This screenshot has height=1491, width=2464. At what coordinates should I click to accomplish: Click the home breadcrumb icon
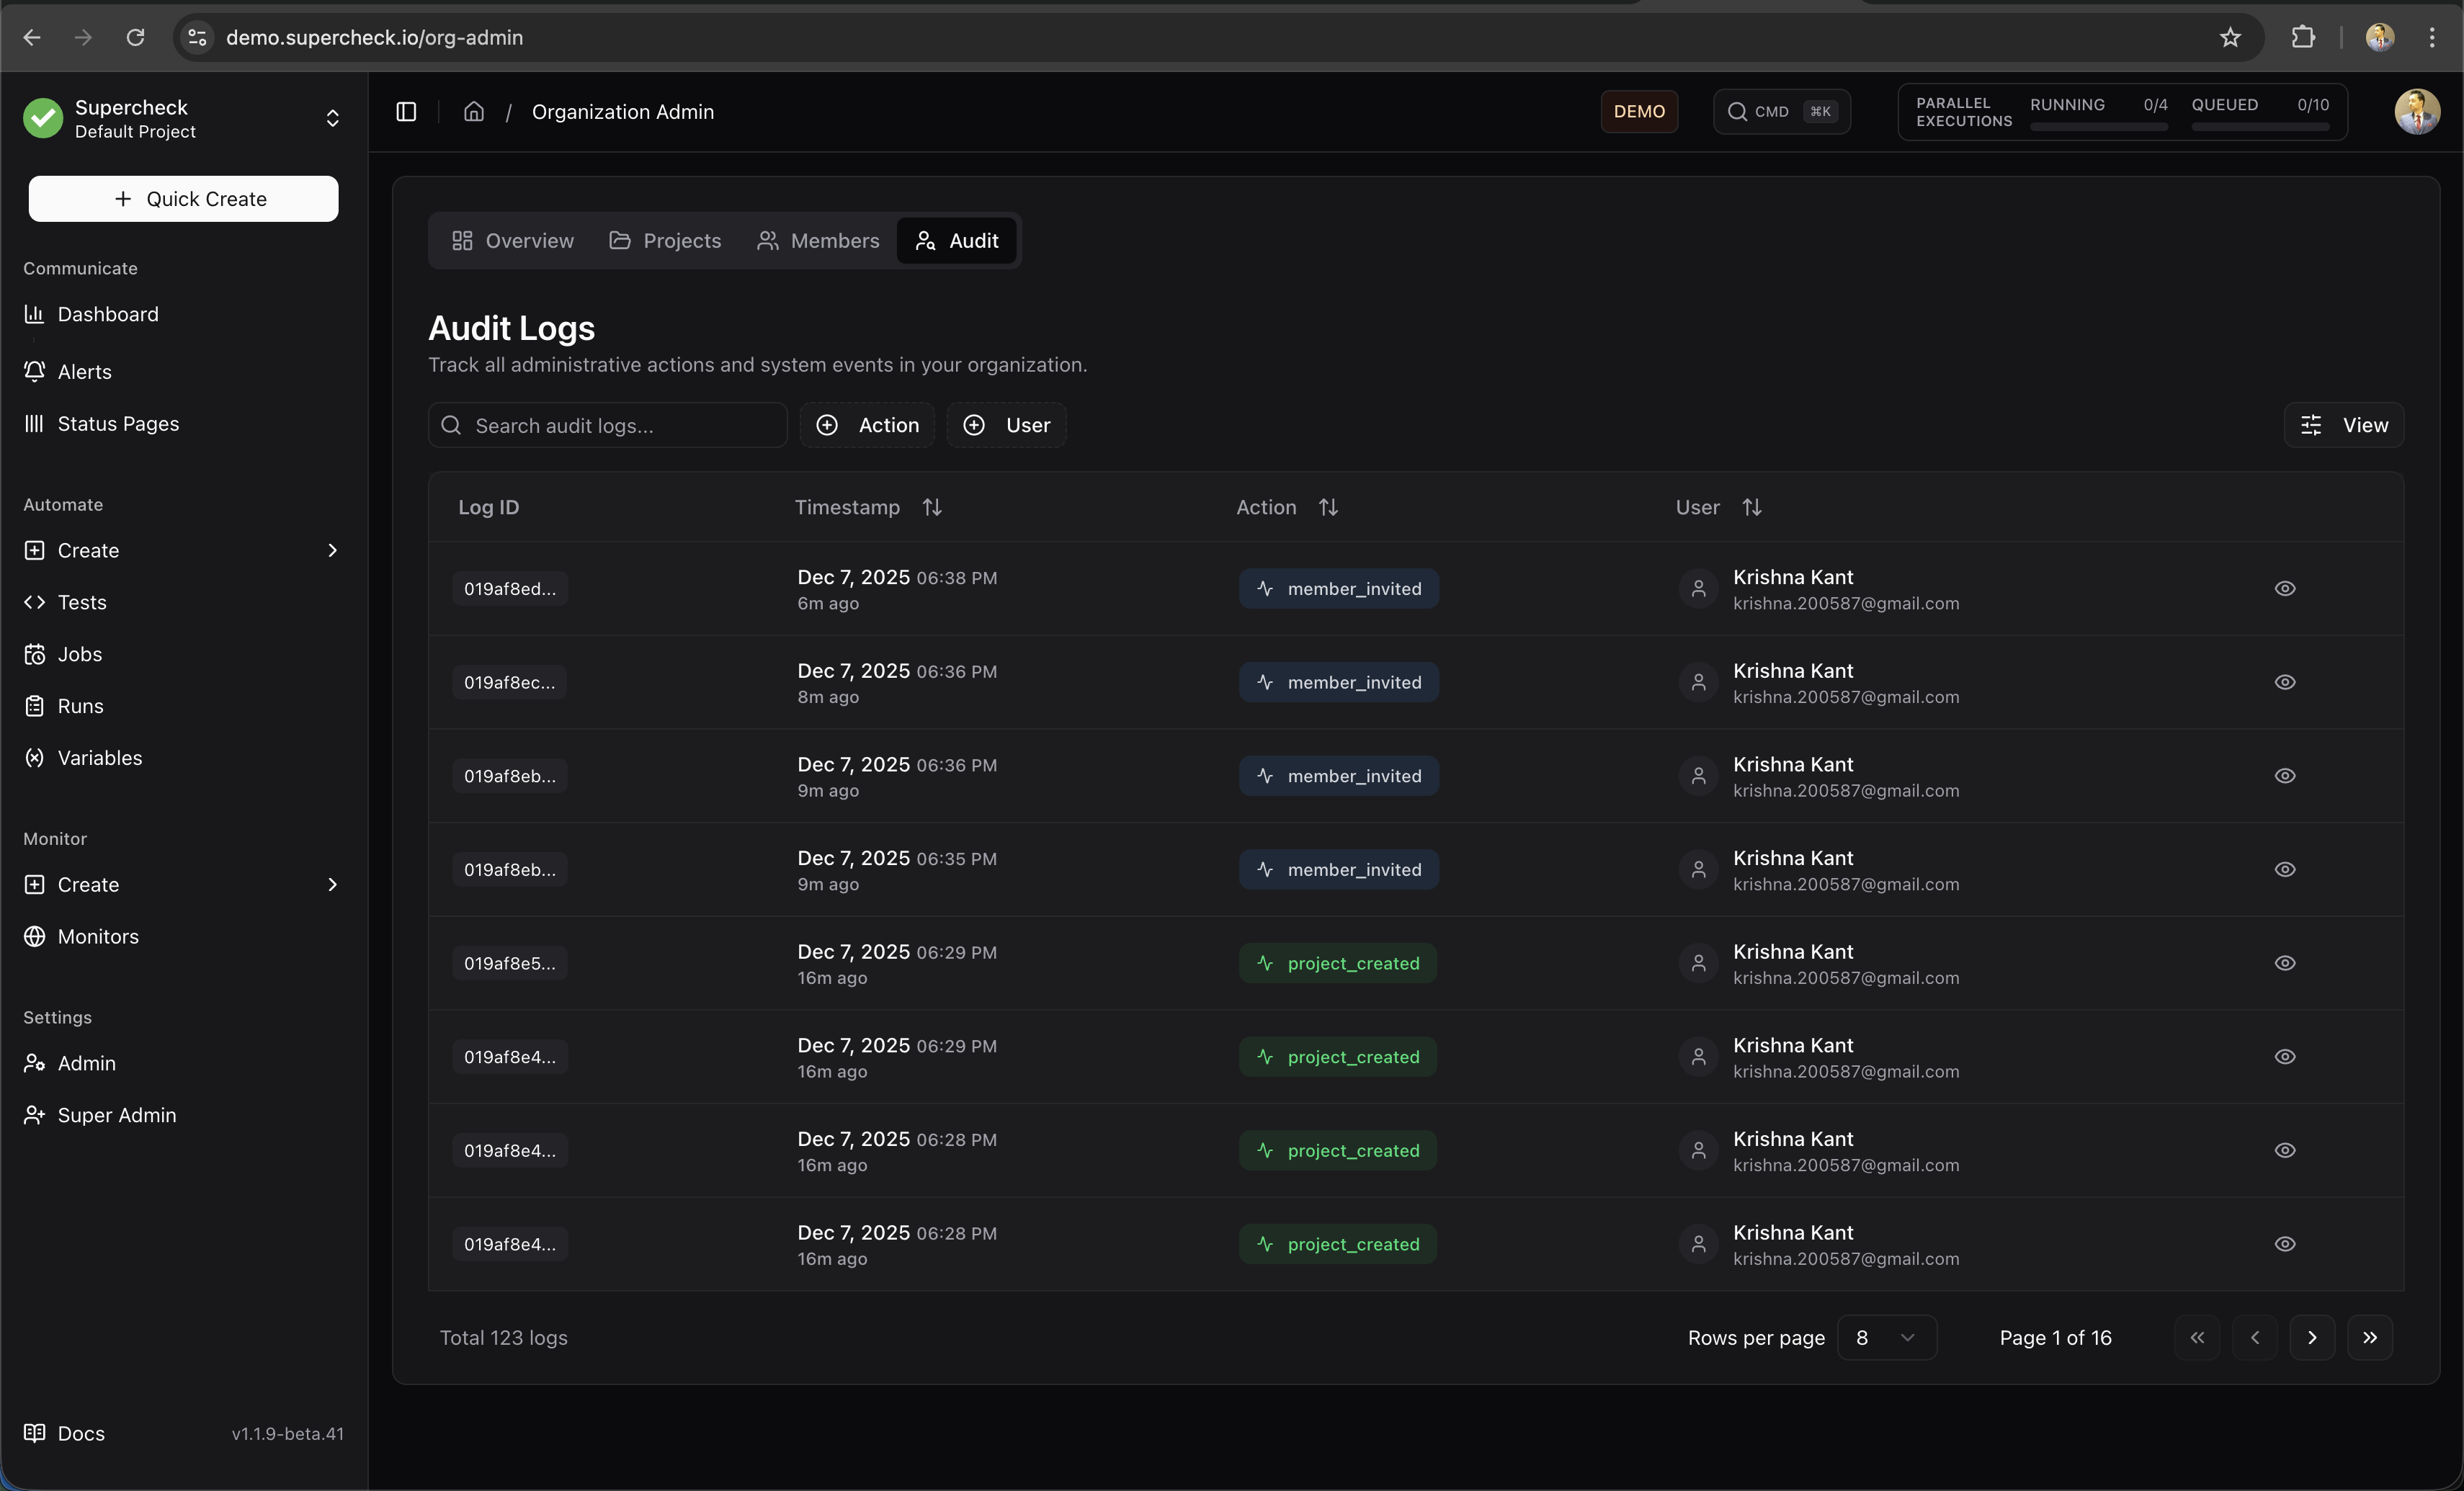click(474, 112)
